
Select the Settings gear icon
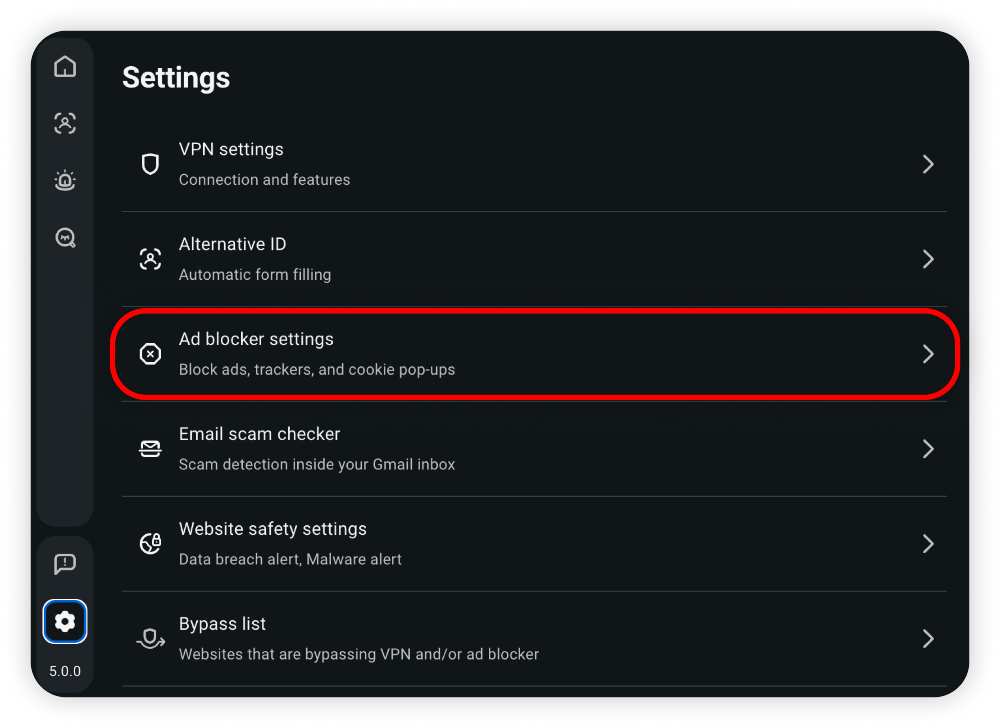[x=65, y=622]
